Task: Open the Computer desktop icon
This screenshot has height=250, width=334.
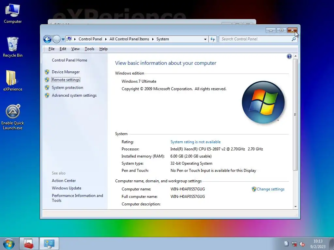Action: (13, 14)
